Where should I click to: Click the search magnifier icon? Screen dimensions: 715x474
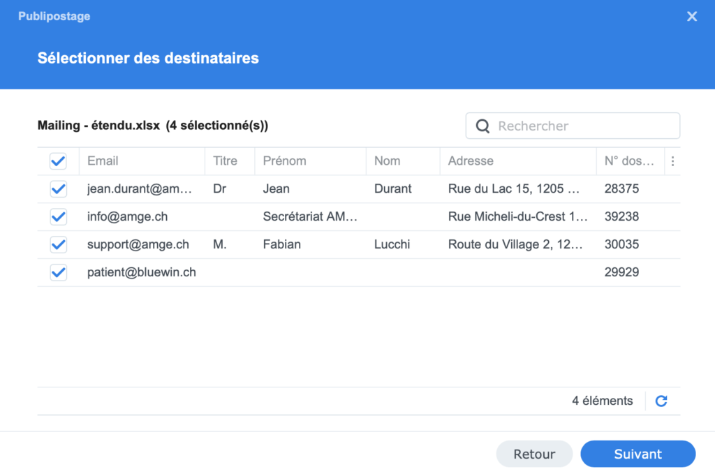pyautogui.click(x=483, y=126)
